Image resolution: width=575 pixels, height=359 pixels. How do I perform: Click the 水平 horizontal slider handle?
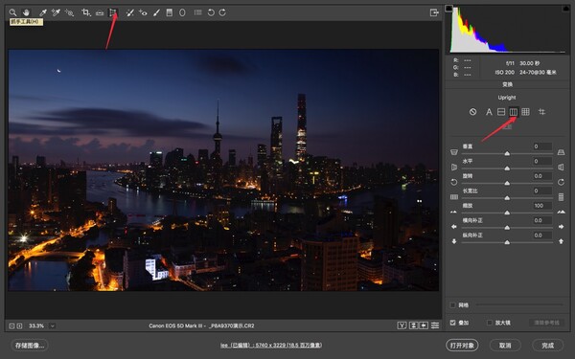507,168
